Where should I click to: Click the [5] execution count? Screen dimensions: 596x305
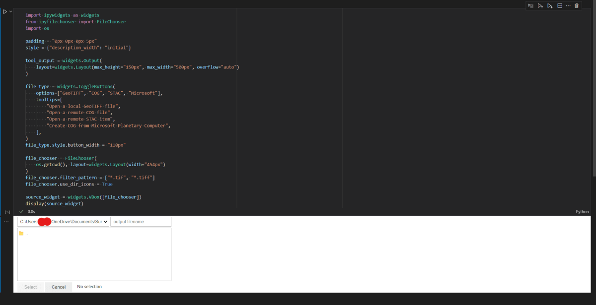tap(7, 212)
